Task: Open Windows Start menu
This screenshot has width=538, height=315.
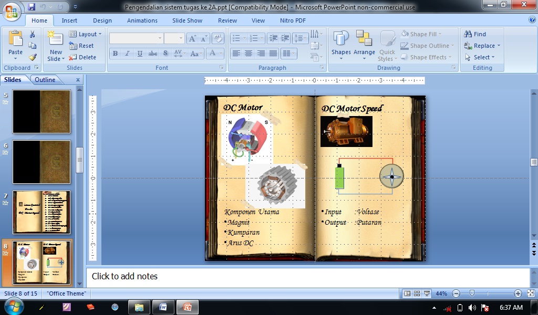Action: coord(13,307)
